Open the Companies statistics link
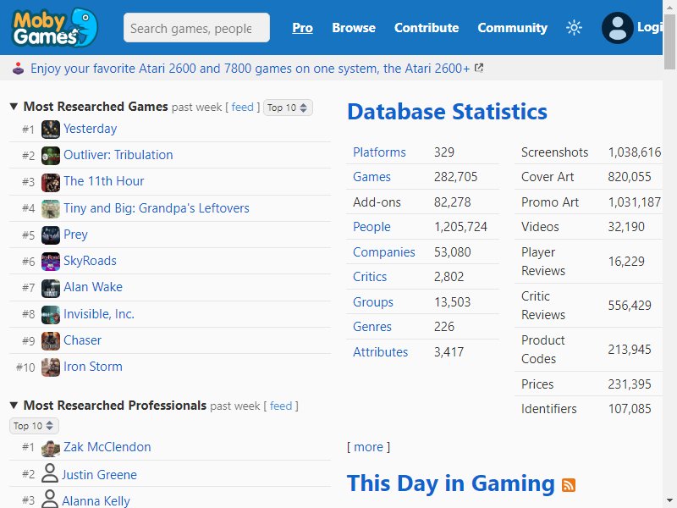 point(384,251)
